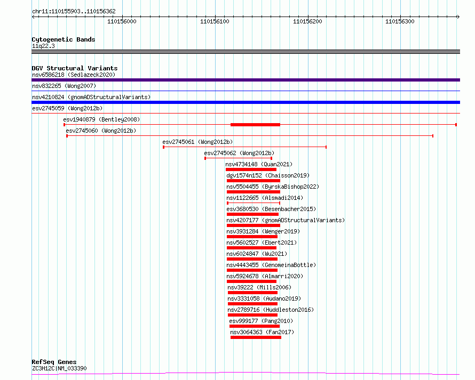Open nsv6024847 (Wu2021) entry
The width and height of the screenshot is (475, 380).
pos(257,254)
